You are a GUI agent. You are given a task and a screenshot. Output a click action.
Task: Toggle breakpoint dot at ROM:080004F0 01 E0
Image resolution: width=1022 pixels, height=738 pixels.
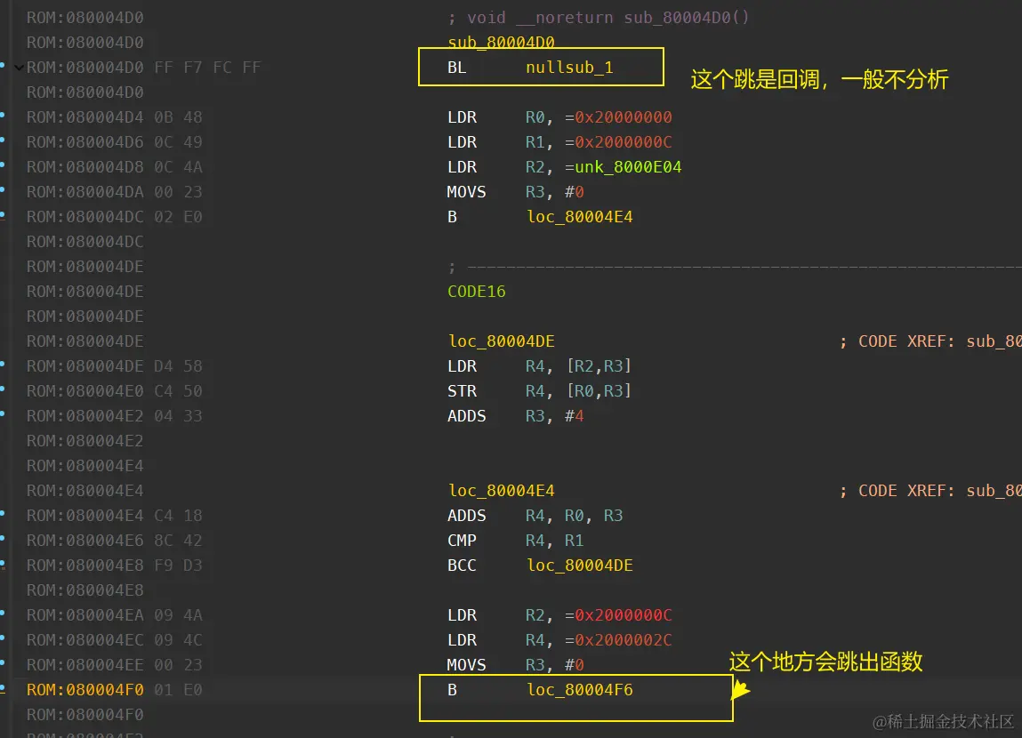point(3,687)
